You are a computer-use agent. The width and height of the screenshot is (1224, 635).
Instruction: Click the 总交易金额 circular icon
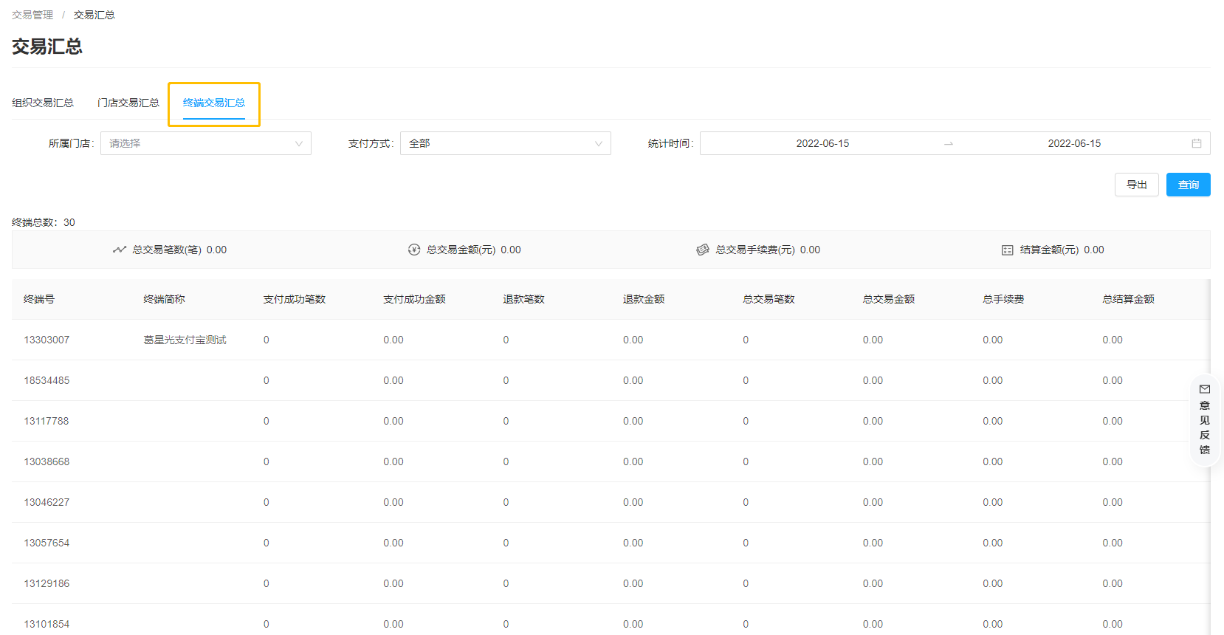(x=414, y=250)
